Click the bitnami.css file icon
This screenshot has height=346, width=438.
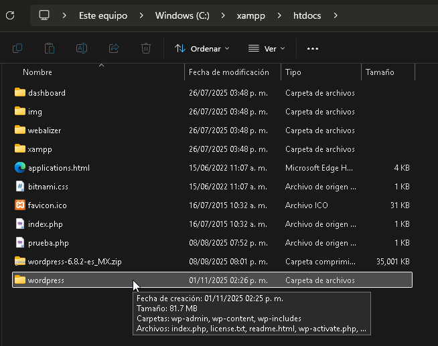click(20, 186)
